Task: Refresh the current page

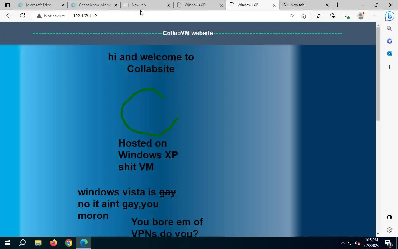Action: coord(22,16)
